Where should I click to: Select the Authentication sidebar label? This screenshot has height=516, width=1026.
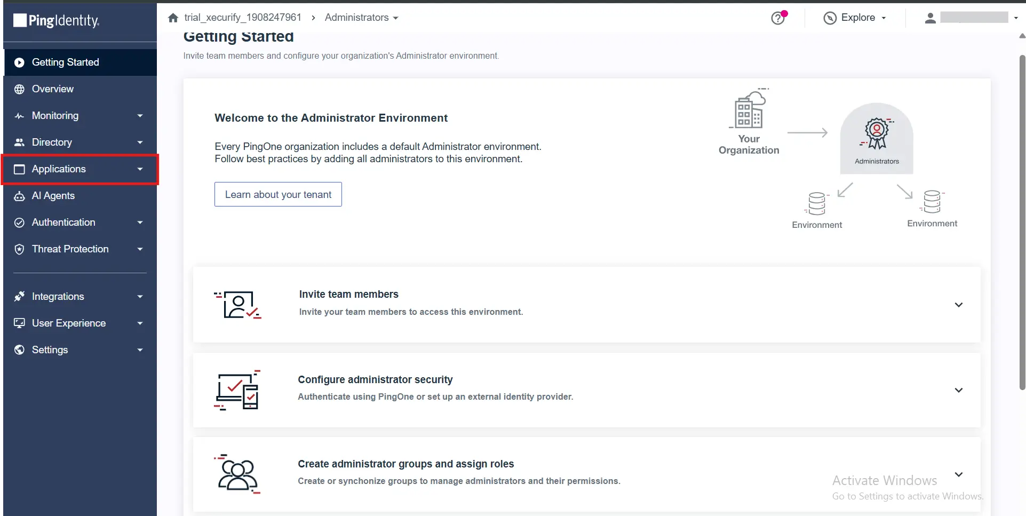[63, 223]
